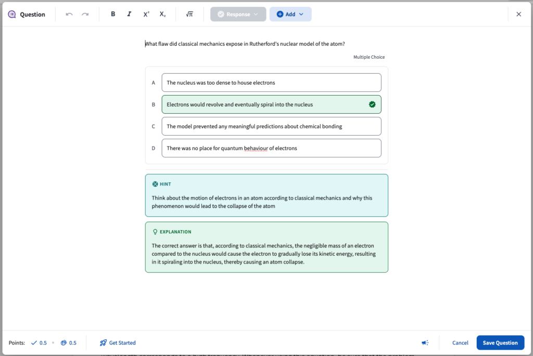This screenshot has height=356, width=533.
Task: Click the undo arrow icon
Action: point(69,14)
